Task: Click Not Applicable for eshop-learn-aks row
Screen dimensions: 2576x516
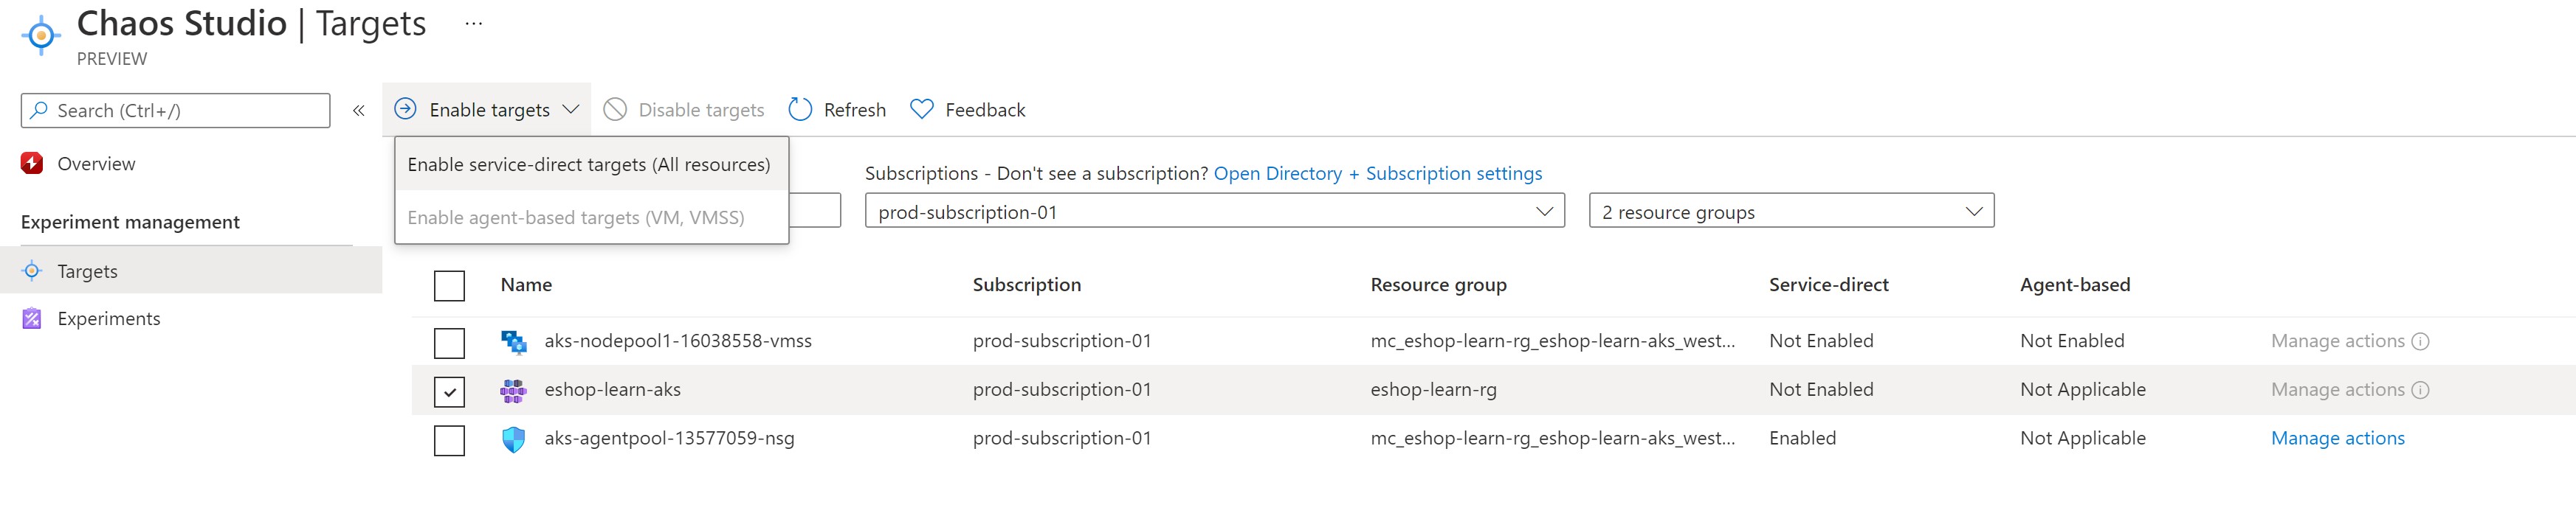Action: pos(2083,389)
